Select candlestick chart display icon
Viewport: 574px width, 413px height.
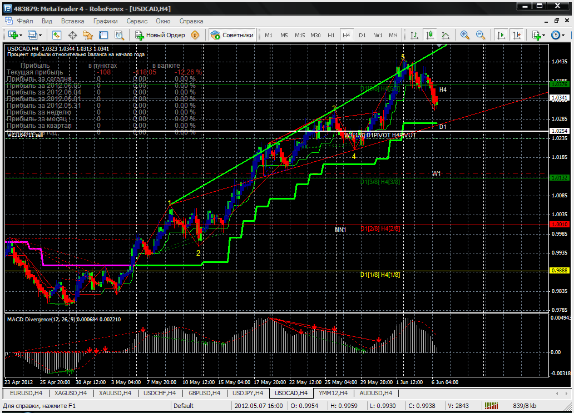[430, 35]
